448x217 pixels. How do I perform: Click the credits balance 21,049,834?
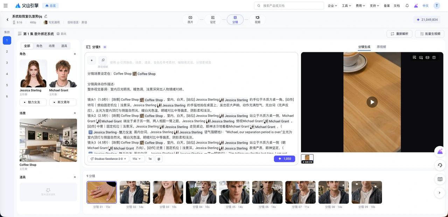click(x=427, y=20)
